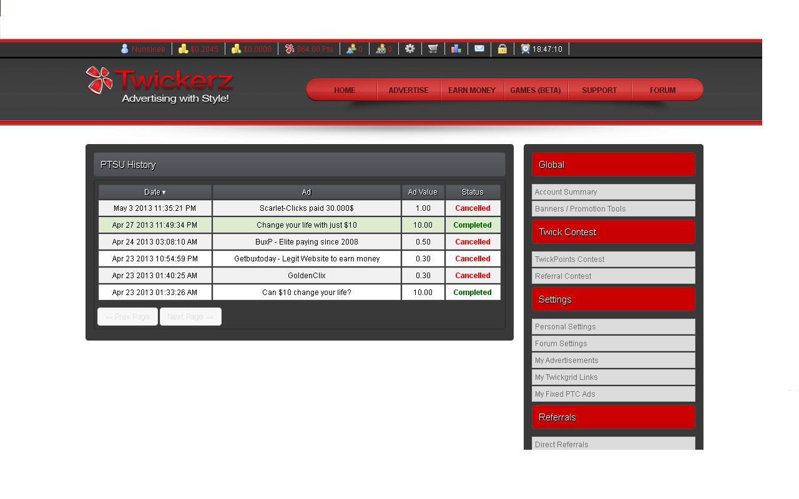Screen dimensions: 799x499
Task: Open the My Advertisements link
Action: tap(614, 361)
